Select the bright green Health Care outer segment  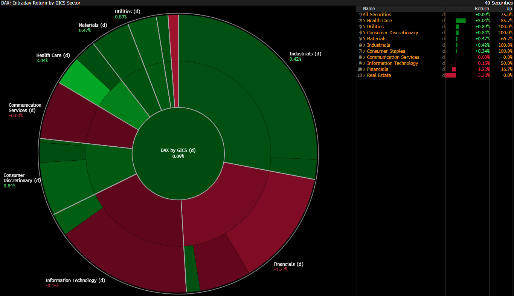click(x=85, y=82)
